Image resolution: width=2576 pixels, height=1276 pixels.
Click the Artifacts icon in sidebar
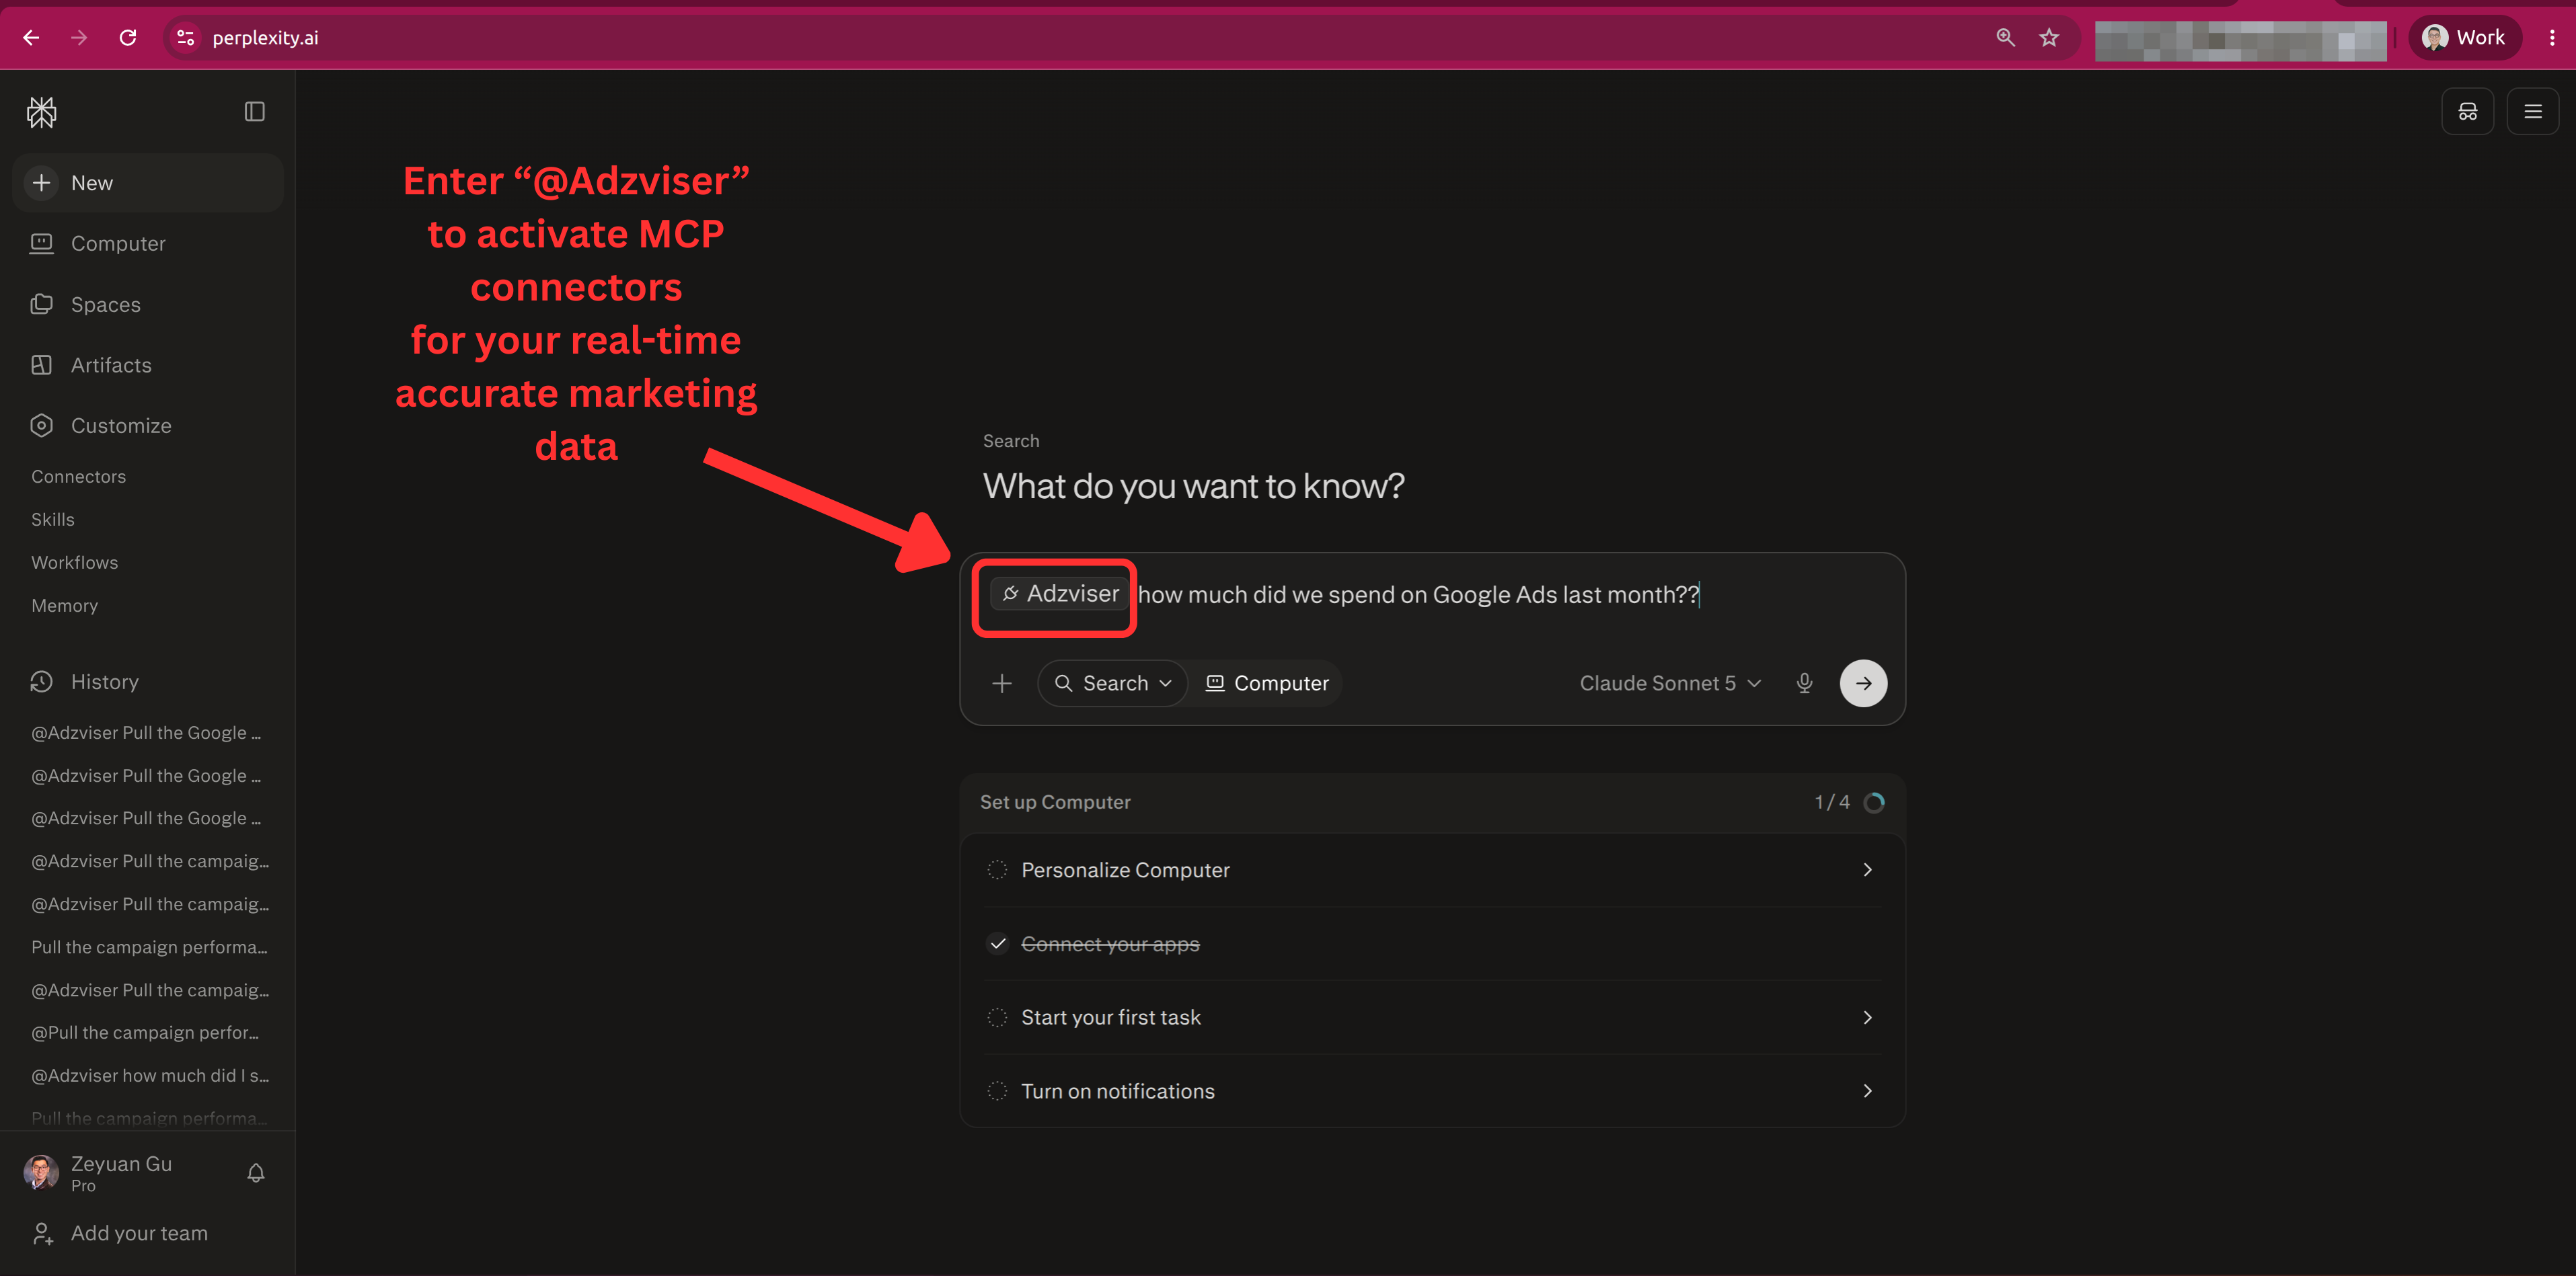pyautogui.click(x=41, y=364)
